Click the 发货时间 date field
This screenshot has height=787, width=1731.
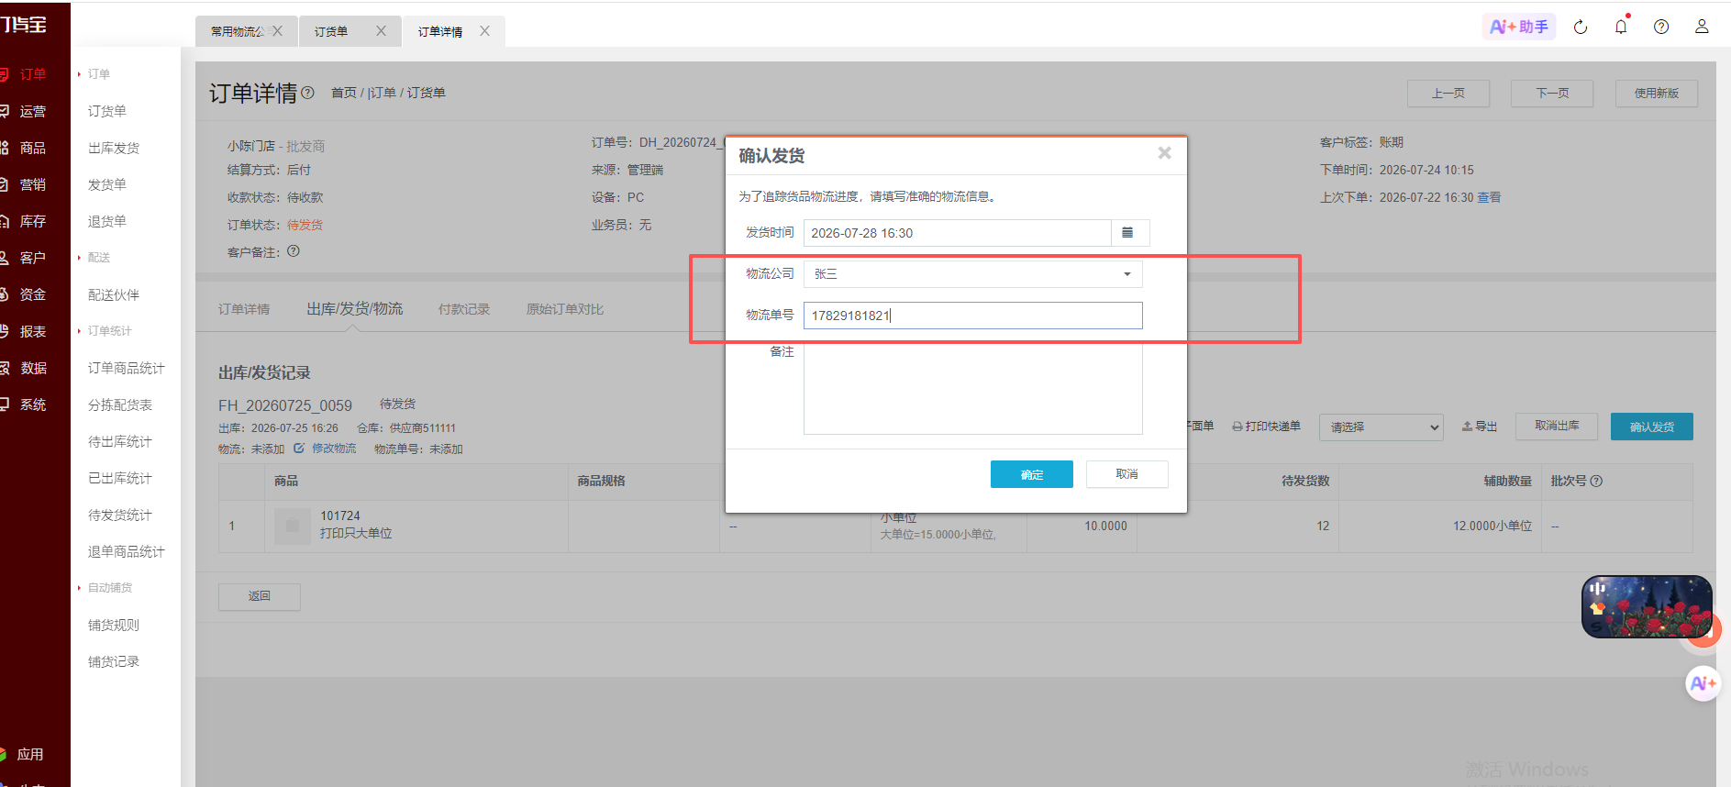click(958, 233)
